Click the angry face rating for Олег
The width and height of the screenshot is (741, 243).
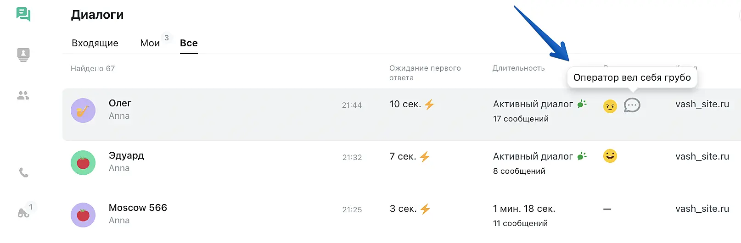(610, 106)
